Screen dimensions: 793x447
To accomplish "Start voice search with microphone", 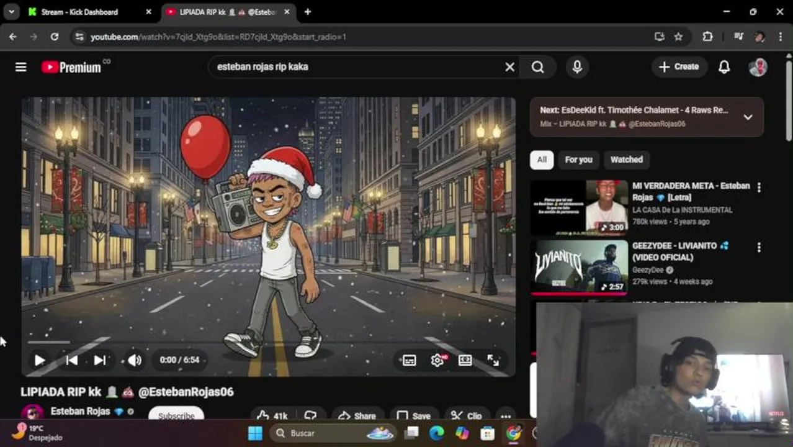I will point(577,67).
